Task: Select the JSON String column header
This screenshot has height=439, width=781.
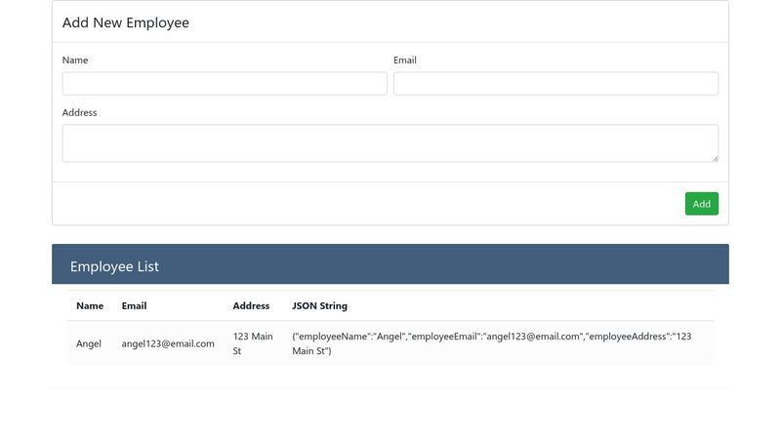Action: tap(319, 306)
